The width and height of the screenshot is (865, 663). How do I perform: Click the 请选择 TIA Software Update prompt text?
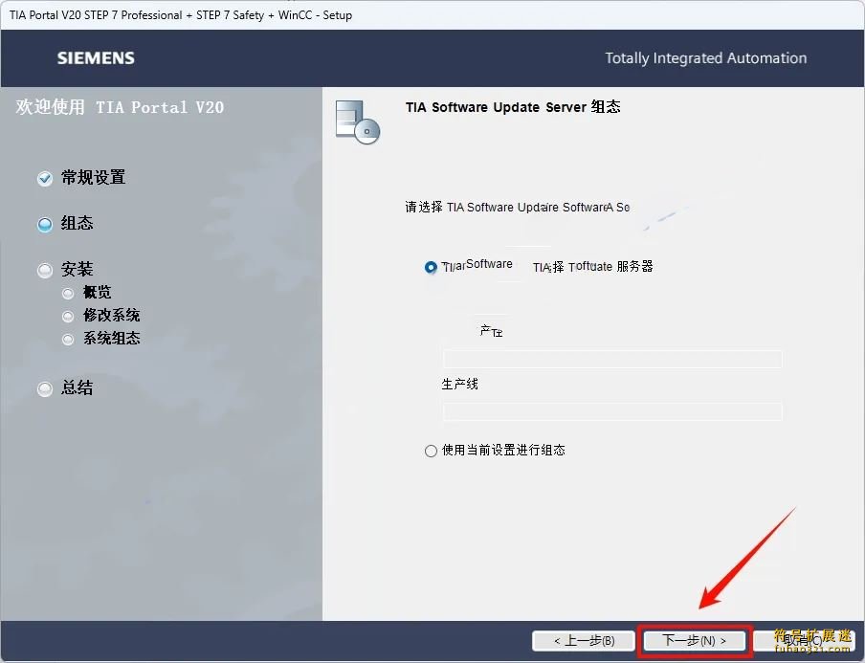517,208
